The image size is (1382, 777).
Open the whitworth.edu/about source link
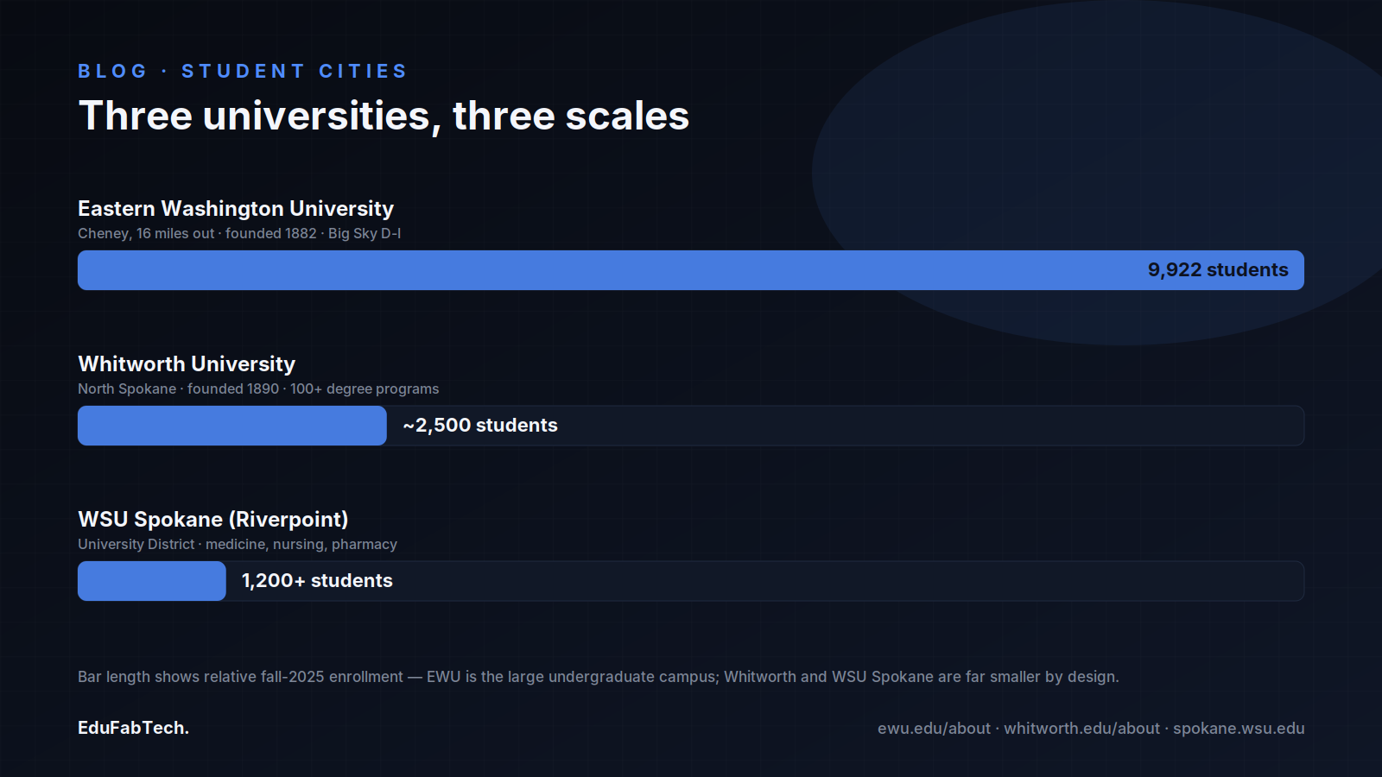[1081, 729]
